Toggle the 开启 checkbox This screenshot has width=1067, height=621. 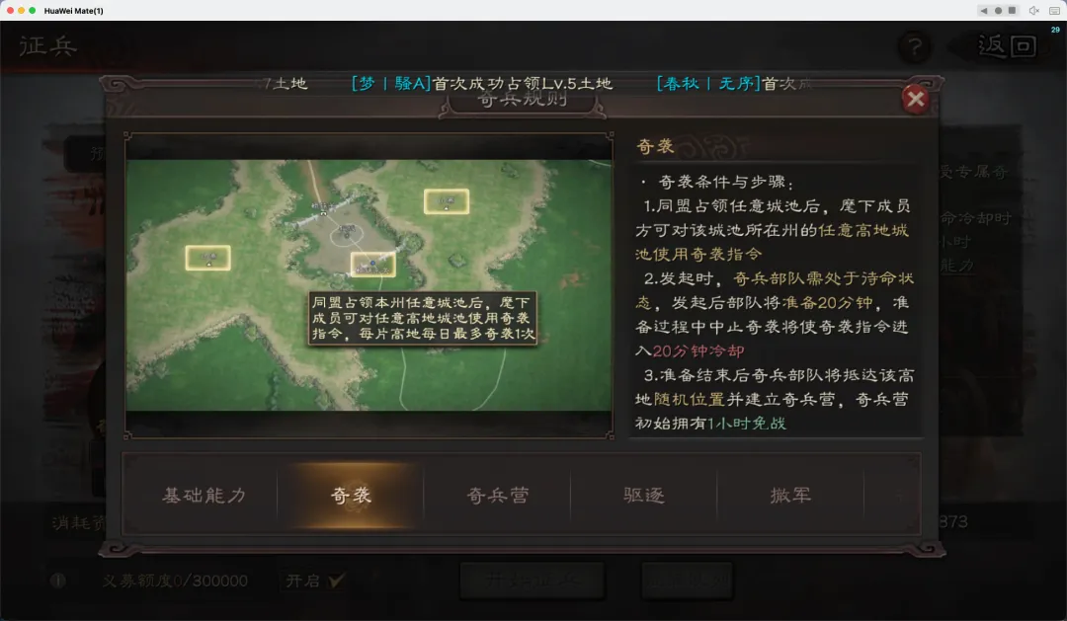coord(336,581)
